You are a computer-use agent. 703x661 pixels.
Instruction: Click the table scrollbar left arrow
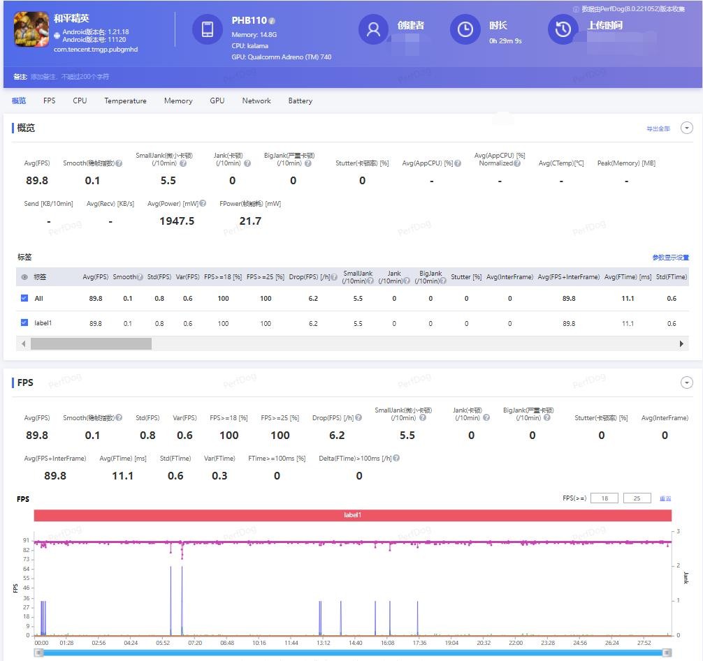(x=23, y=344)
